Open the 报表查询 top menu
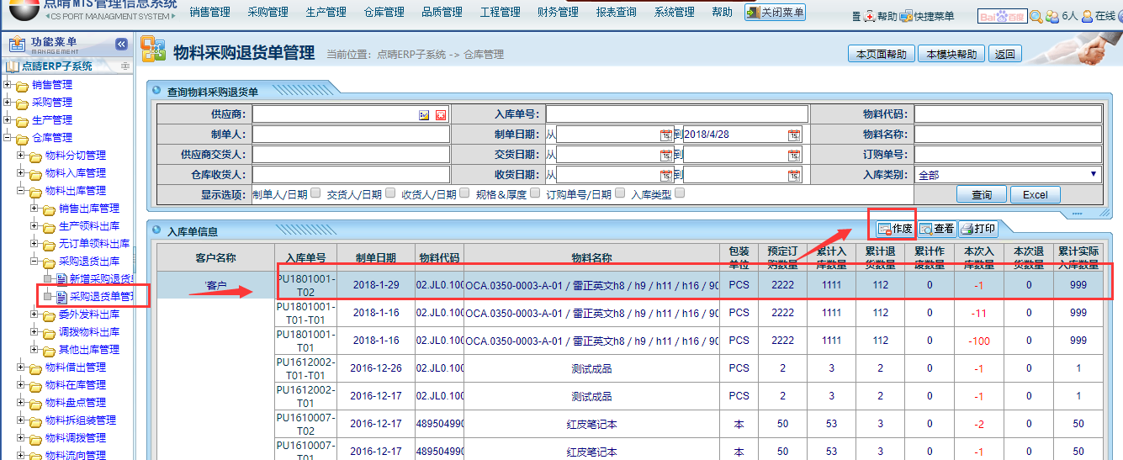The height and width of the screenshot is (460, 1123). point(616,13)
